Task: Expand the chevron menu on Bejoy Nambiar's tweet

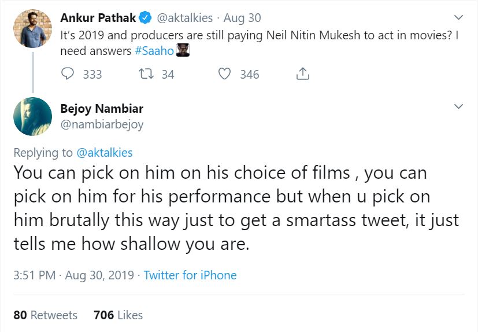Action: click(458, 108)
